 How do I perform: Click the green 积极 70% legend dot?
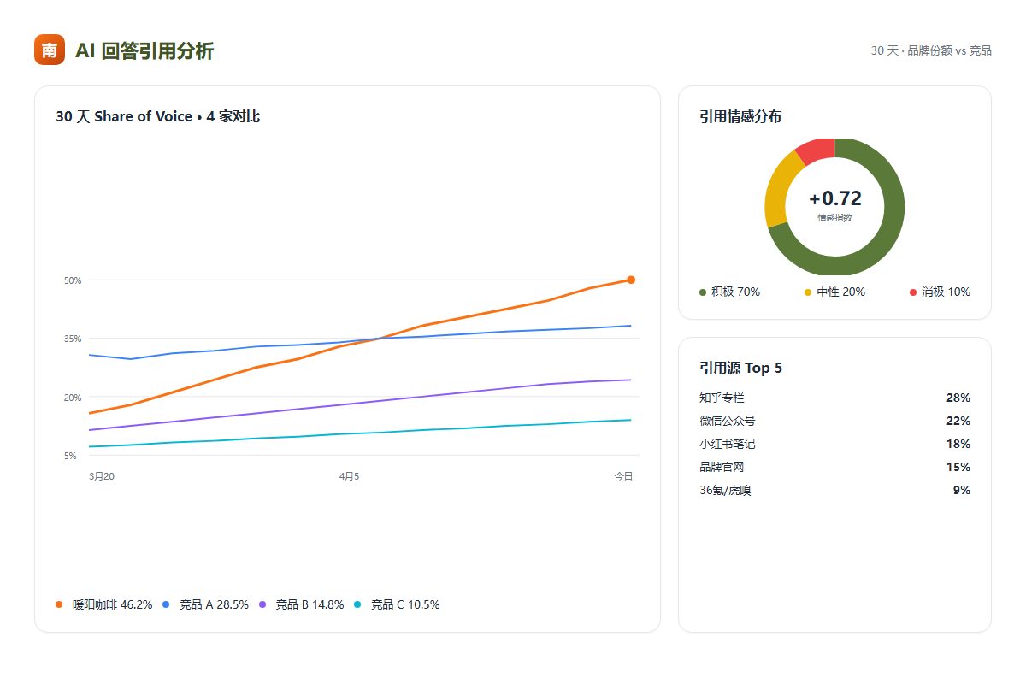[x=703, y=292]
